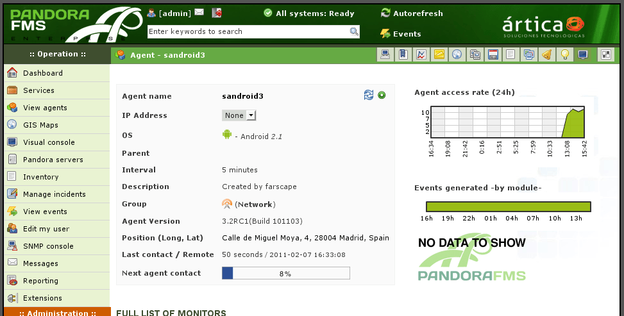Screen dimensions: 624x316
Task: Open the IP Address dropdown showing None
Action: [239, 115]
